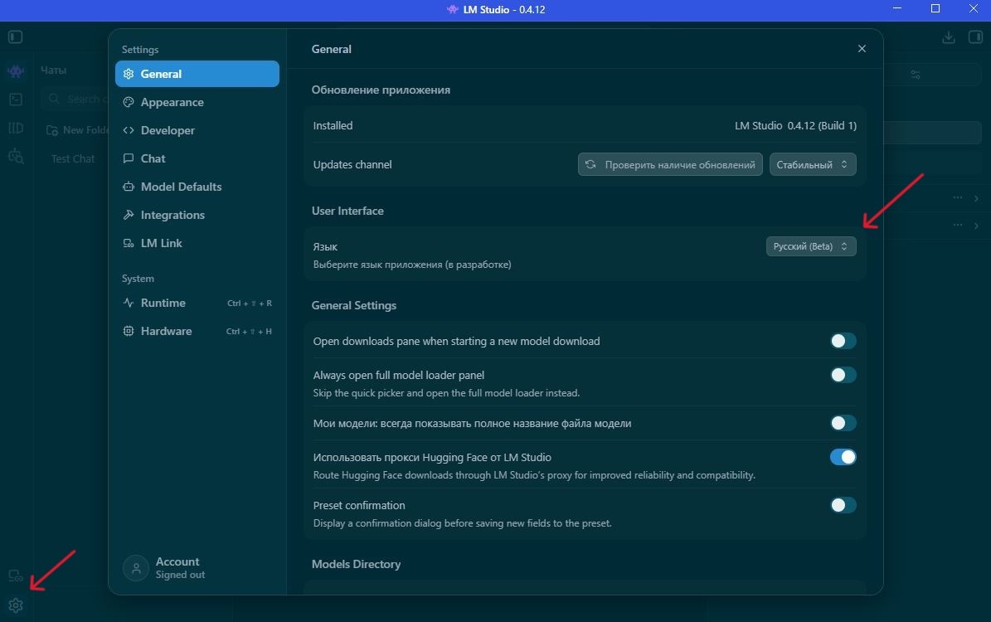Open the Chat settings section
991x622 pixels.
click(197, 158)
